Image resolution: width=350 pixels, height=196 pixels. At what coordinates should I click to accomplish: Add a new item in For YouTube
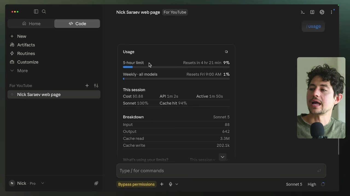87,85
